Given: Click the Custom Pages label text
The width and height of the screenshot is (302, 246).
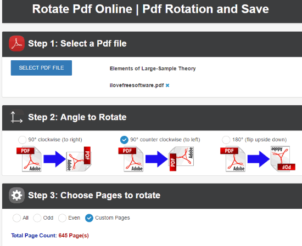Looking at the screenshot, I should pos(113,218).
